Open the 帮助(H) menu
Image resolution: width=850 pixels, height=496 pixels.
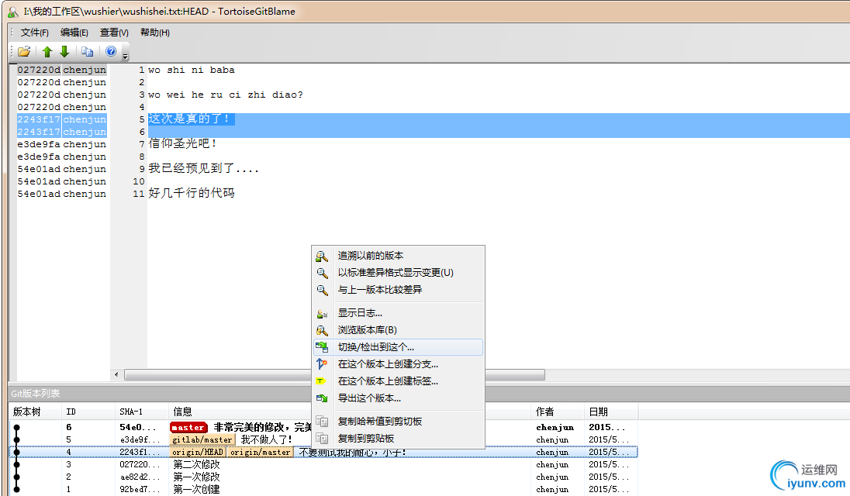pos(155,33)
